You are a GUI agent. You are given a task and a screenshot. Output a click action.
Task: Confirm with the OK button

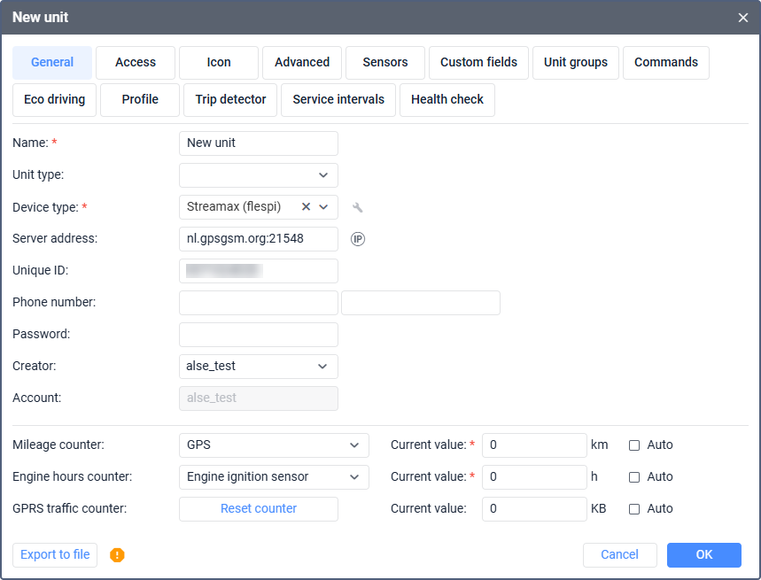[704, 555]
